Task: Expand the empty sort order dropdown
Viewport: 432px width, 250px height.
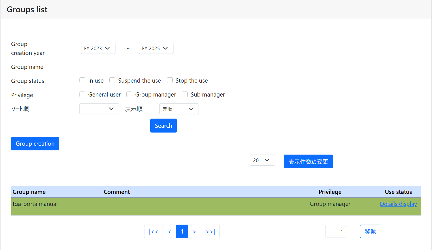Action: coord(99,109)
